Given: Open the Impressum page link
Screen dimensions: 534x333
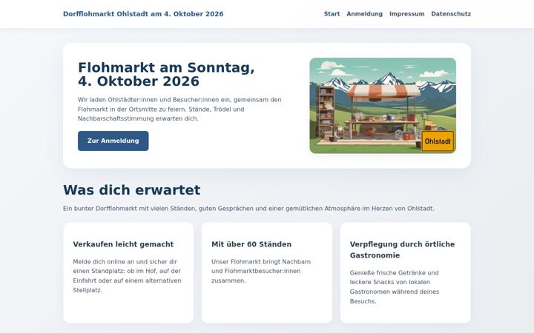Looking at the screenshot, I should [406, 14].
